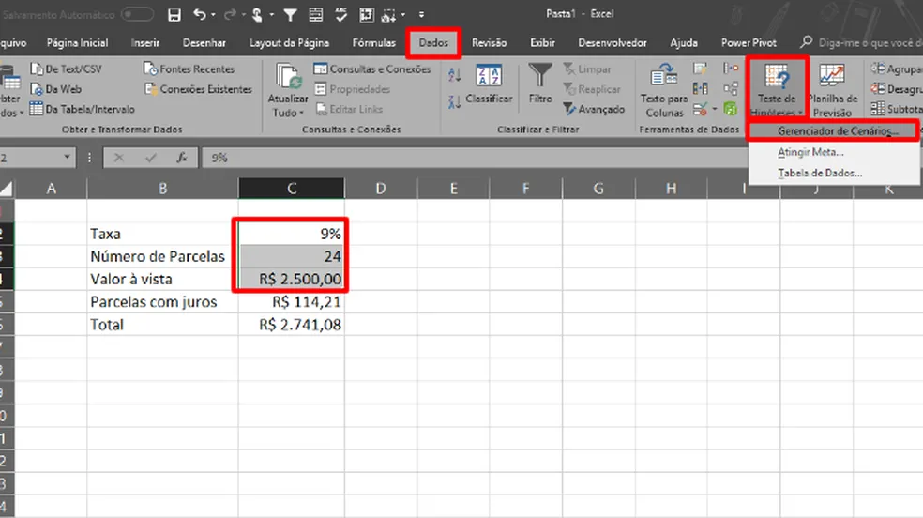Switch to the Revisão tab
The image size is (923, 518).
click(x=489, y=43)
